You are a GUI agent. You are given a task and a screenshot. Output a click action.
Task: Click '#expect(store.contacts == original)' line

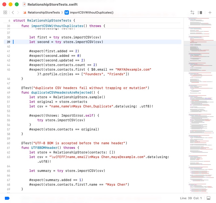[64, 129]
